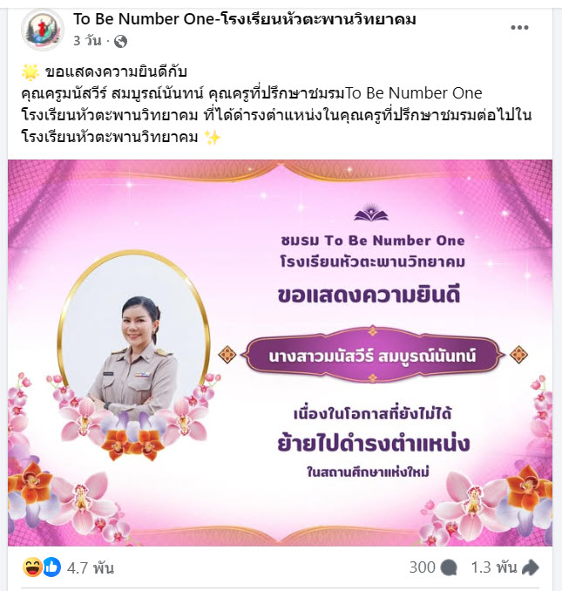The width and height of the screenshot is (562, 591).
Task: Click the globe public audience icon
Action: point(120,41)
